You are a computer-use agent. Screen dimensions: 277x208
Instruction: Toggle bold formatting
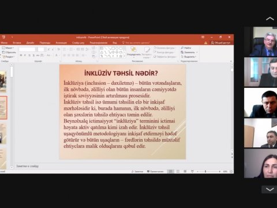click(21, 55)
